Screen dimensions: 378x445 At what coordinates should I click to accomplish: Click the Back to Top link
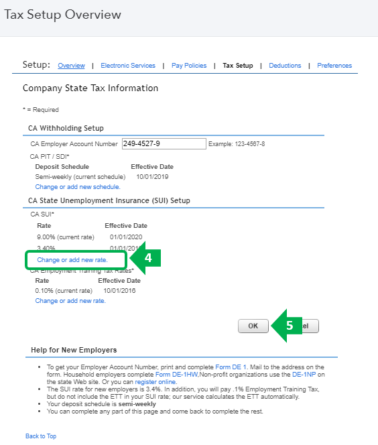point(41,436)
